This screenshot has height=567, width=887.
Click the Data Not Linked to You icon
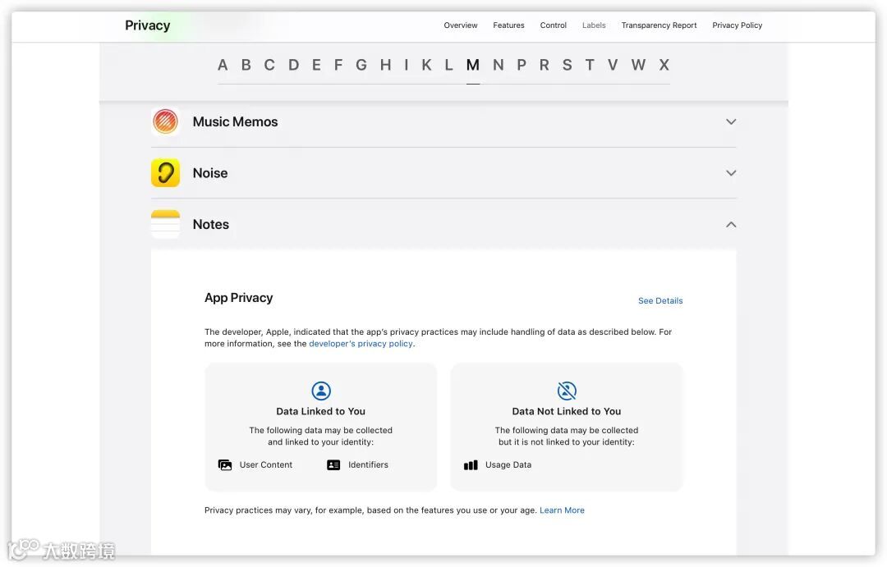click(x=566, y=391)
